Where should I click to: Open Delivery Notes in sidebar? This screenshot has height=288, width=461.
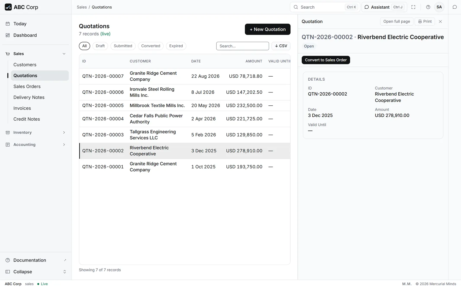[40, 98]
